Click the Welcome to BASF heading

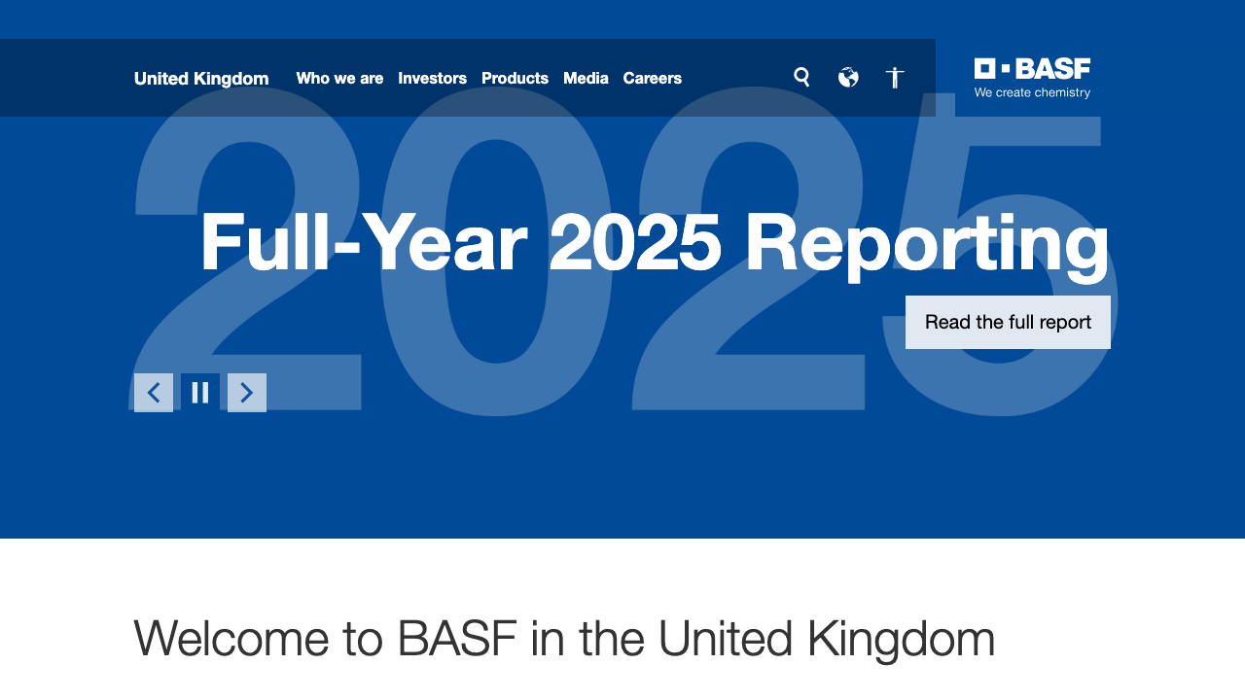pos(564,639)
